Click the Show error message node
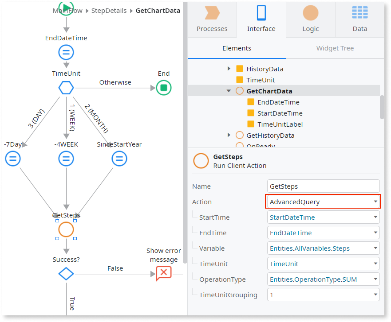This screenshot has width=391, height=322. click(x=163, y=274)
